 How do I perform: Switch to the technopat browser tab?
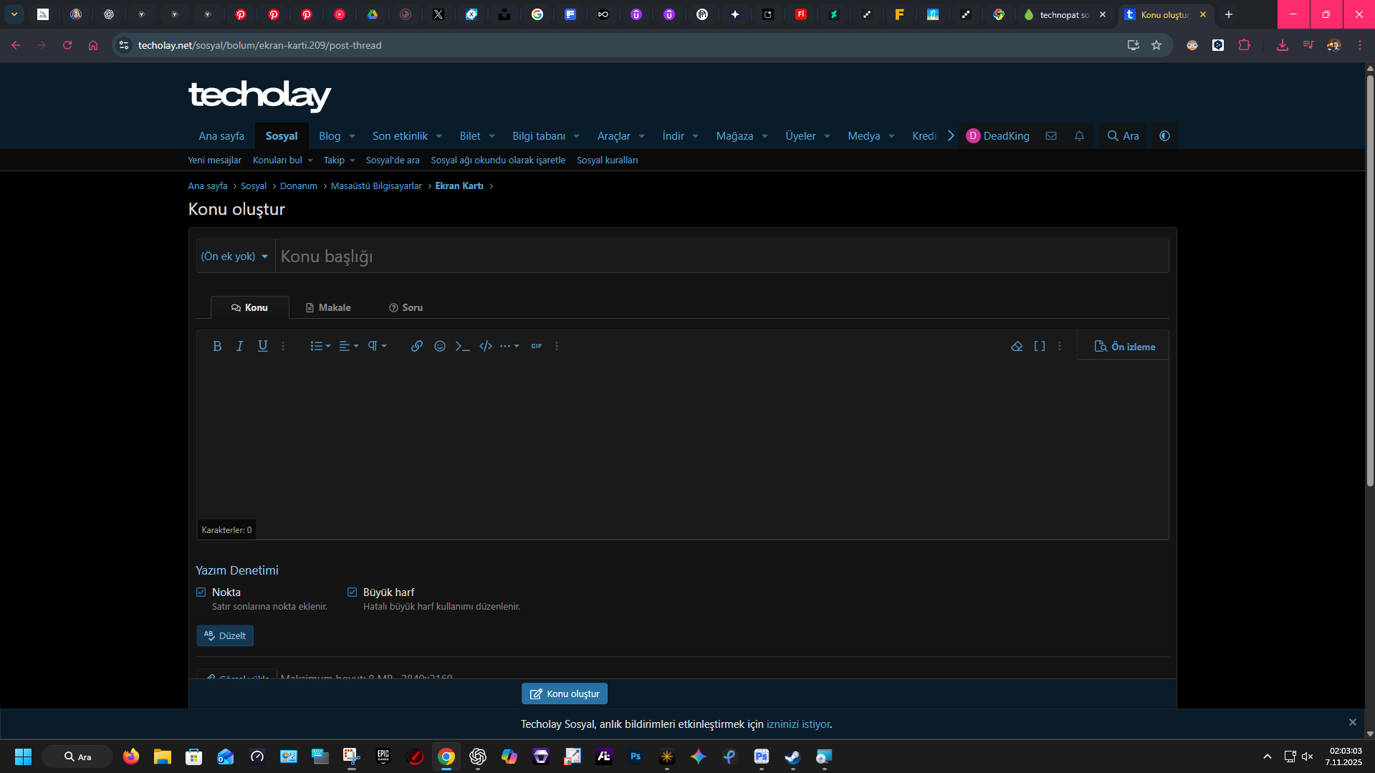tap(1065, 14)
